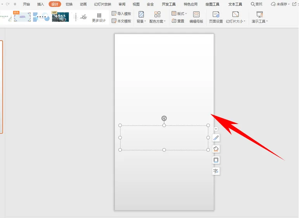Switch to the 插入 insert tab
The width and height of the screenshot is (299, 218).
pos(40,4)
